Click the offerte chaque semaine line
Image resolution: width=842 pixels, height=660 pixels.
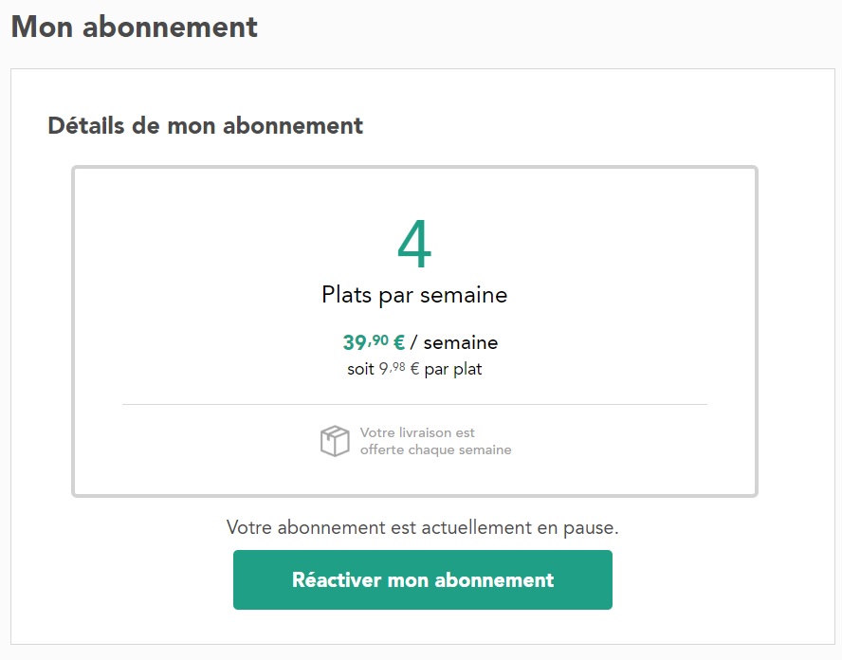(x=435, y=450)
